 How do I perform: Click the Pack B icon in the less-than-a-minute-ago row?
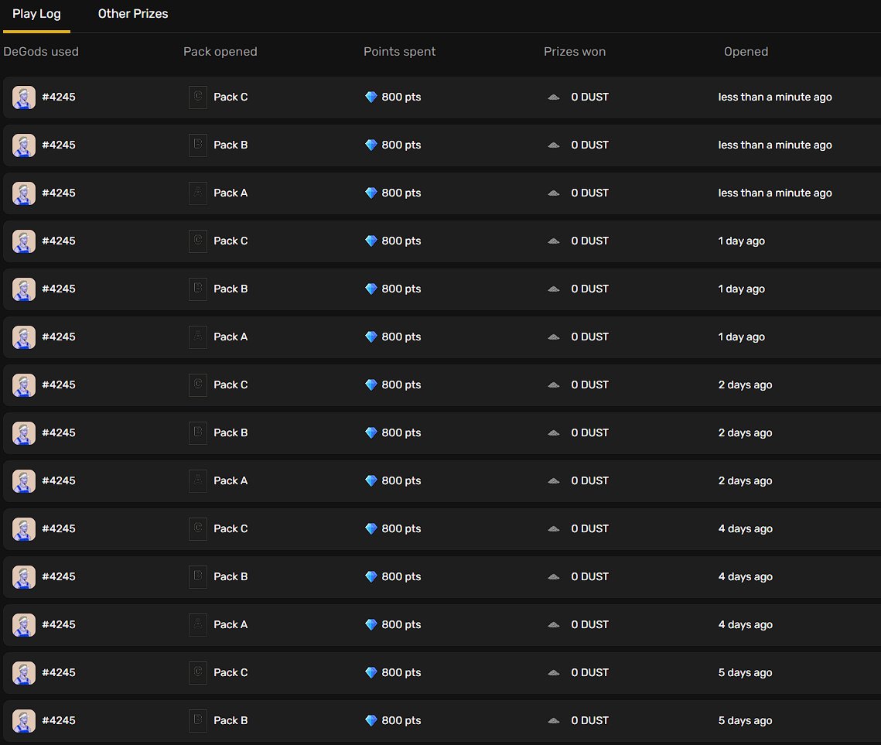tap(198, 145)
